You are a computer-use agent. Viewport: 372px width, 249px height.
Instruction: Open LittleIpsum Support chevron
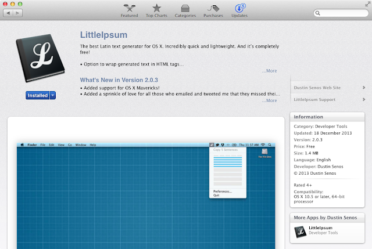coord(364,99)
